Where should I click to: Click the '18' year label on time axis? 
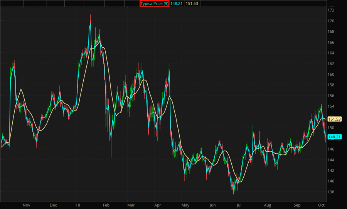pyautogui.click(x=78, y=205)
